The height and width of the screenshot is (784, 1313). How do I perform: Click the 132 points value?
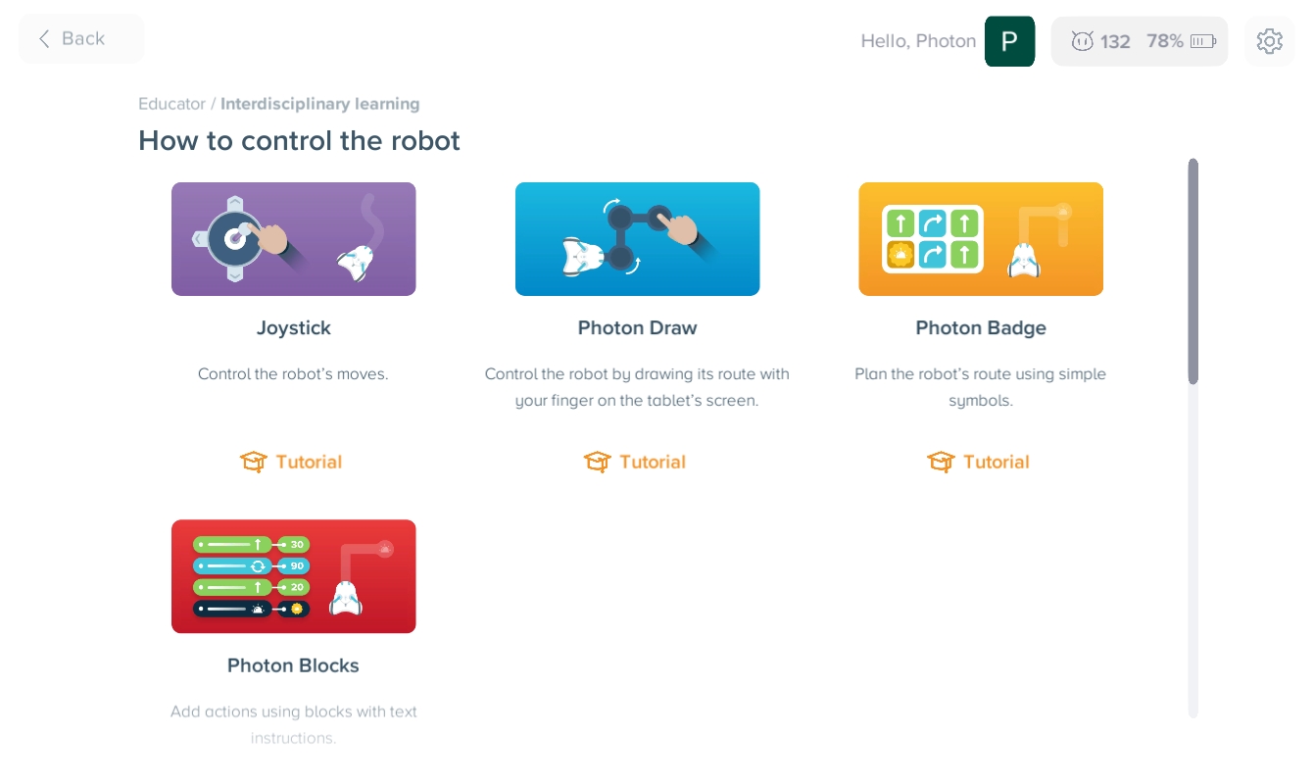click(x=1115, y=41)
